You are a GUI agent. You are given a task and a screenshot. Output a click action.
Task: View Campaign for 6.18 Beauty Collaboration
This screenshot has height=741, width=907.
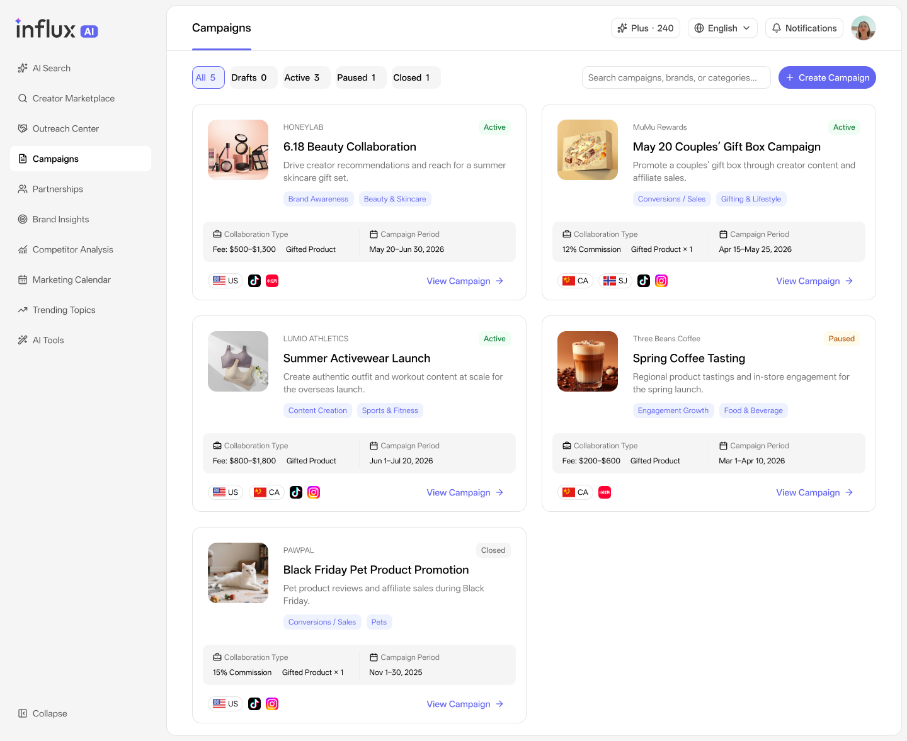pyautogui.click(x=465, y=281)
